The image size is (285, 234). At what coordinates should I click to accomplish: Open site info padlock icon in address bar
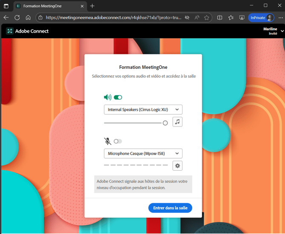tap(40, 17)
